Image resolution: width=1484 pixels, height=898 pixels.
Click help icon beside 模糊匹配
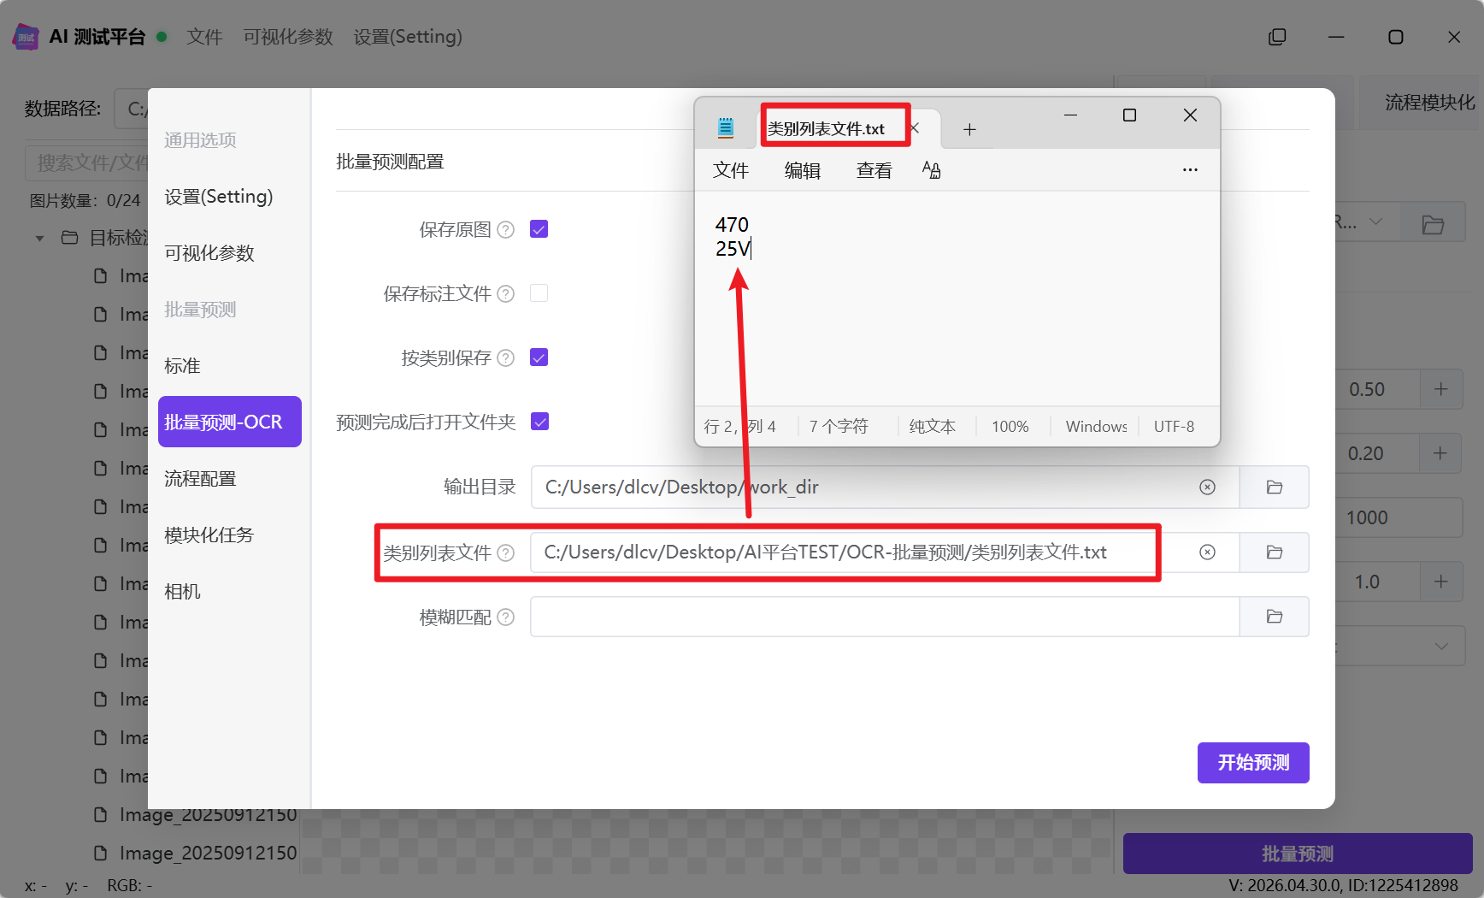coord(506,617)
